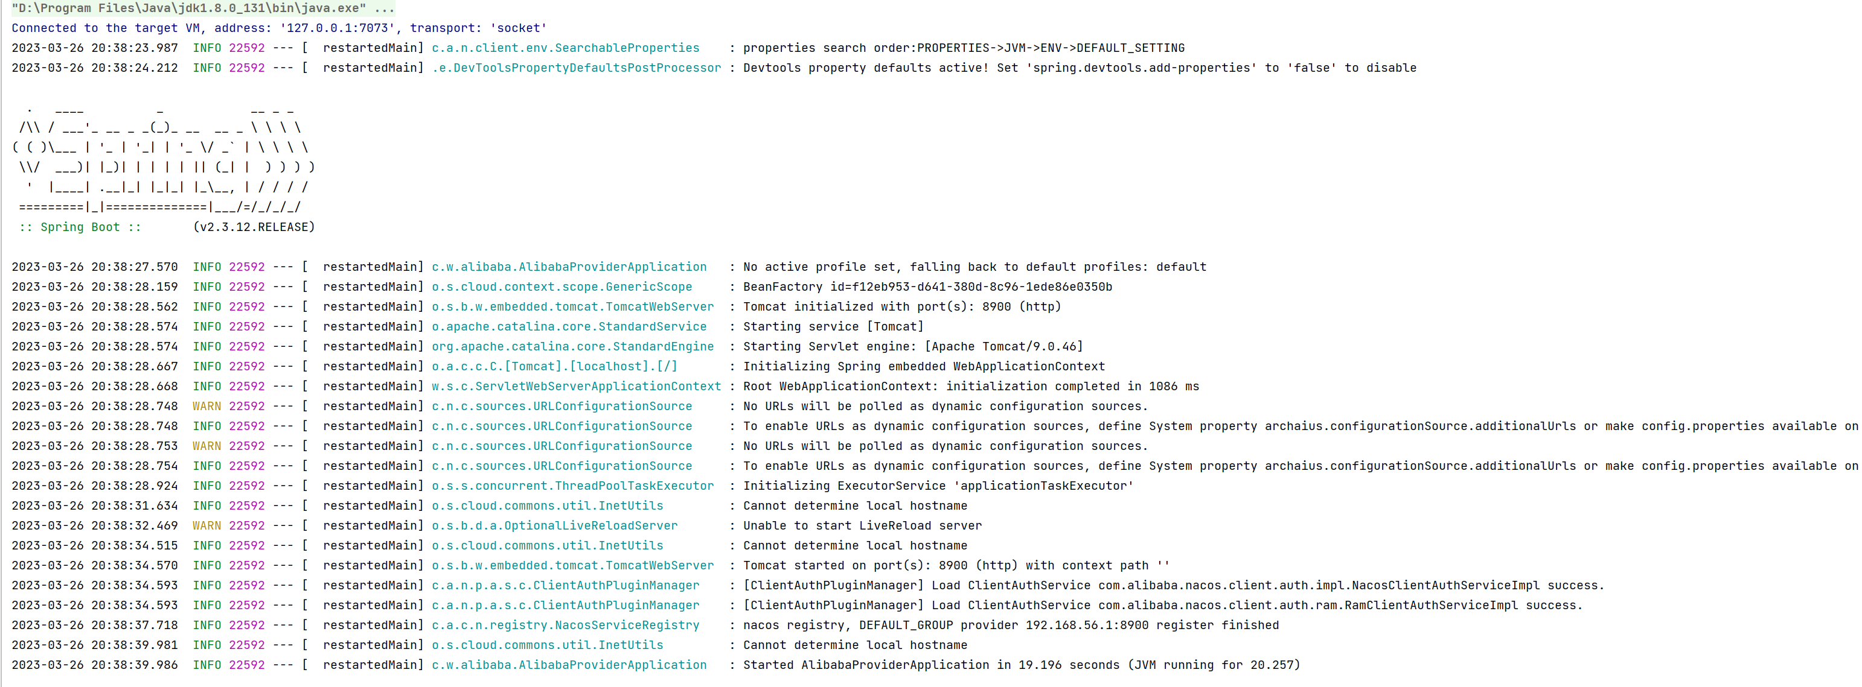
Task: Click the StandardService logger class name
Action: click(569, 328)
